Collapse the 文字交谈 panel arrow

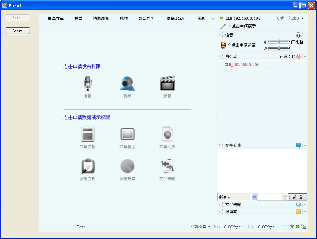220,145
